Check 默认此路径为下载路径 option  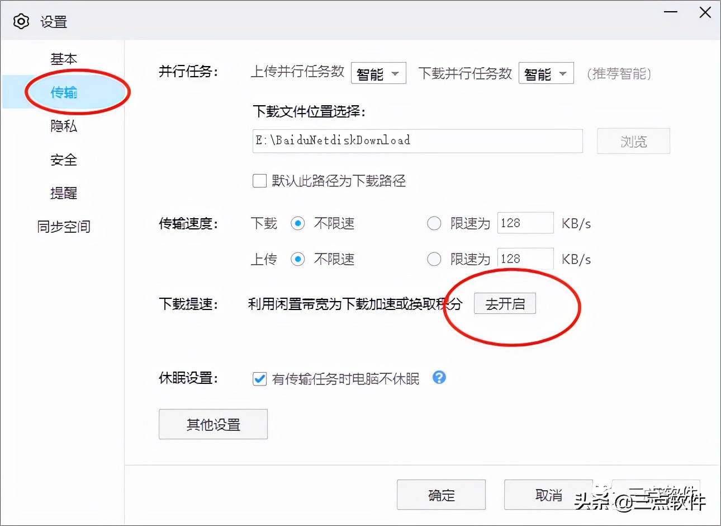259,180
